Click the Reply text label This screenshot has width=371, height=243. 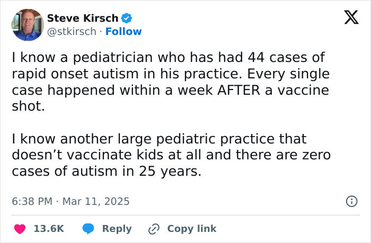(117, 229)
